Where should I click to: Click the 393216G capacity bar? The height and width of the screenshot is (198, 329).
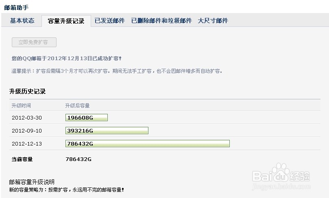point(107,131)
